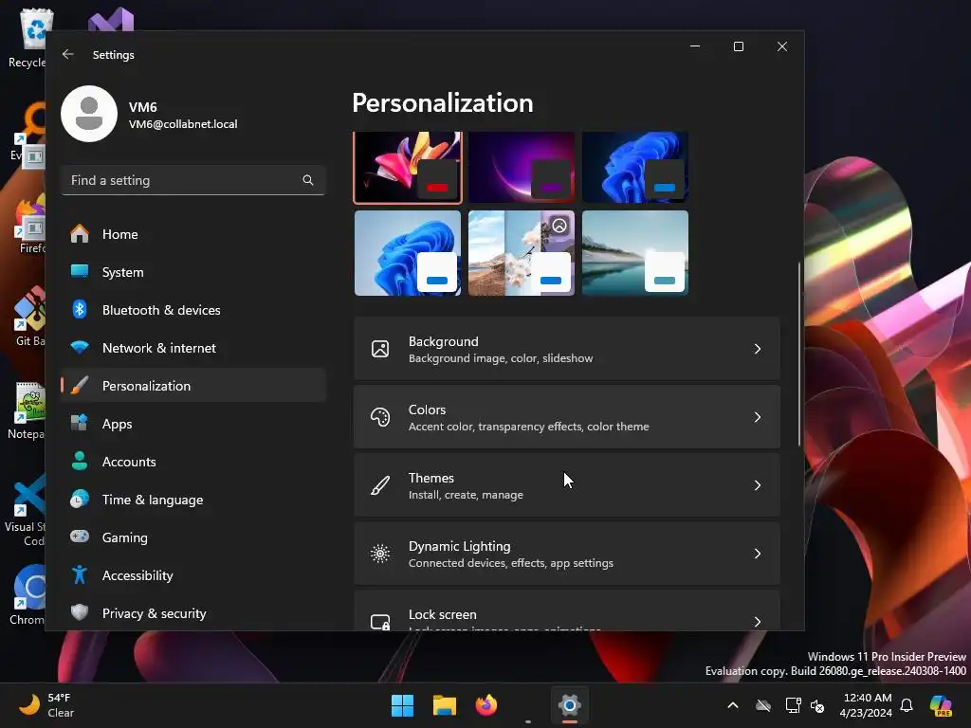Click the VM6 profile avatar
Screen dimensions: 971x728
coord(89,114)
